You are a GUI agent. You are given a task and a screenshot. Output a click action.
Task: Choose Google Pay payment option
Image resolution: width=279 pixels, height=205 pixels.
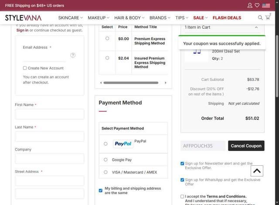(x=105, y=160)
